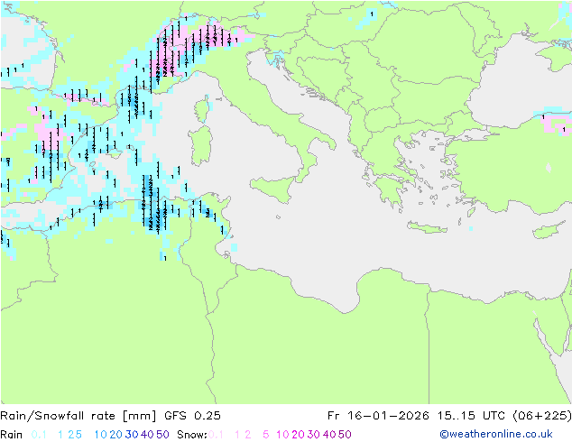Screen dimensions: 572x442
Task: Click the island of Cyprus on the map
Action: (550, 230)
